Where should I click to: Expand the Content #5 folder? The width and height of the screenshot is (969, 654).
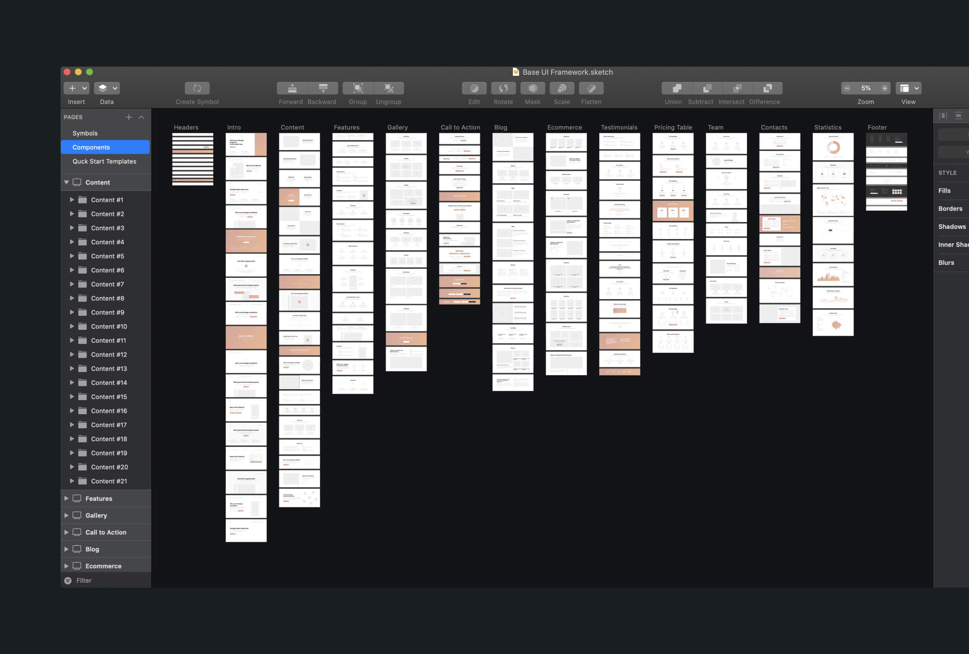(x=72, y=256)
